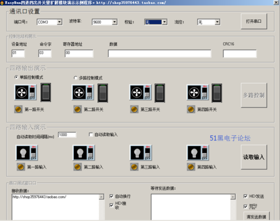Click the 四路输出演示 group heading
This screenshot has height=221, width=280.
coord(27,68)
